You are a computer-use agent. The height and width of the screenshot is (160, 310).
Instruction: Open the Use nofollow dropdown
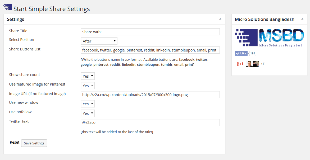coord(88,113)
